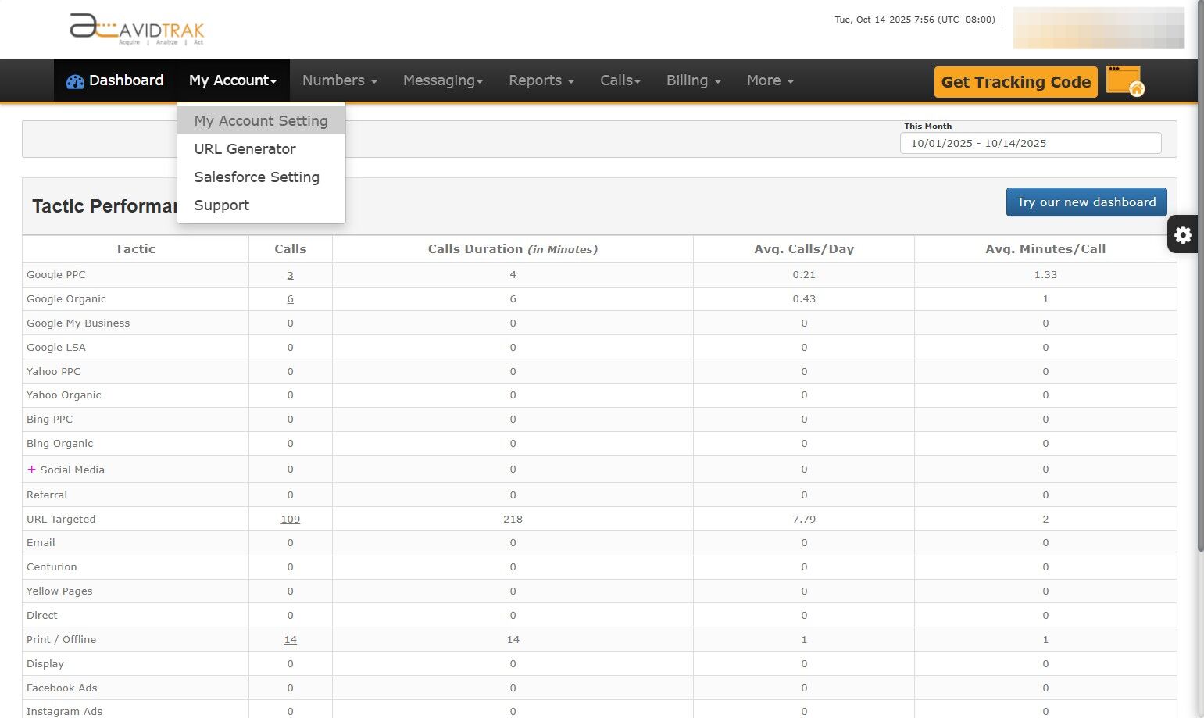Click the Google My Business row label
This screenshot has width=1204, height=718.
click(78, 323)
